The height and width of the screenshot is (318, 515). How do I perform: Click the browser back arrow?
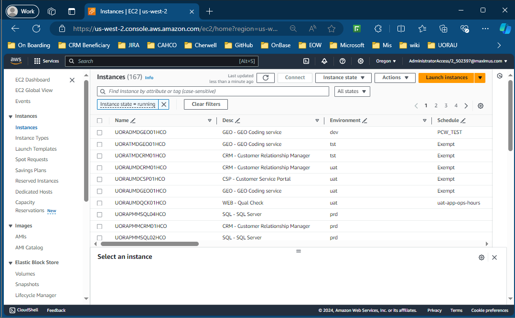tap(15, 29)
